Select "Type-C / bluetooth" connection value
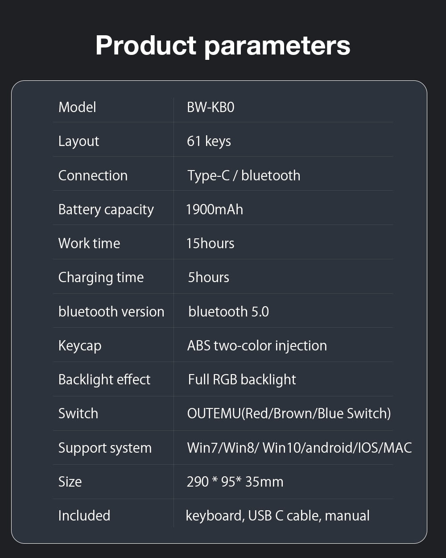The image size is (446, 558). 244,175
